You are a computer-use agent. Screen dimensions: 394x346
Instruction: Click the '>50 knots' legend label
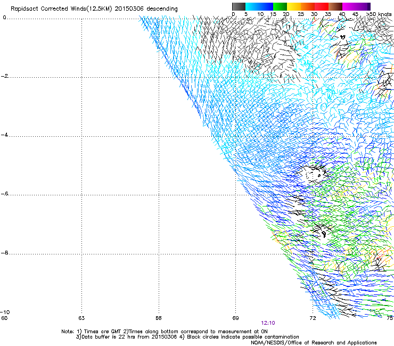[x=379, y=14]
